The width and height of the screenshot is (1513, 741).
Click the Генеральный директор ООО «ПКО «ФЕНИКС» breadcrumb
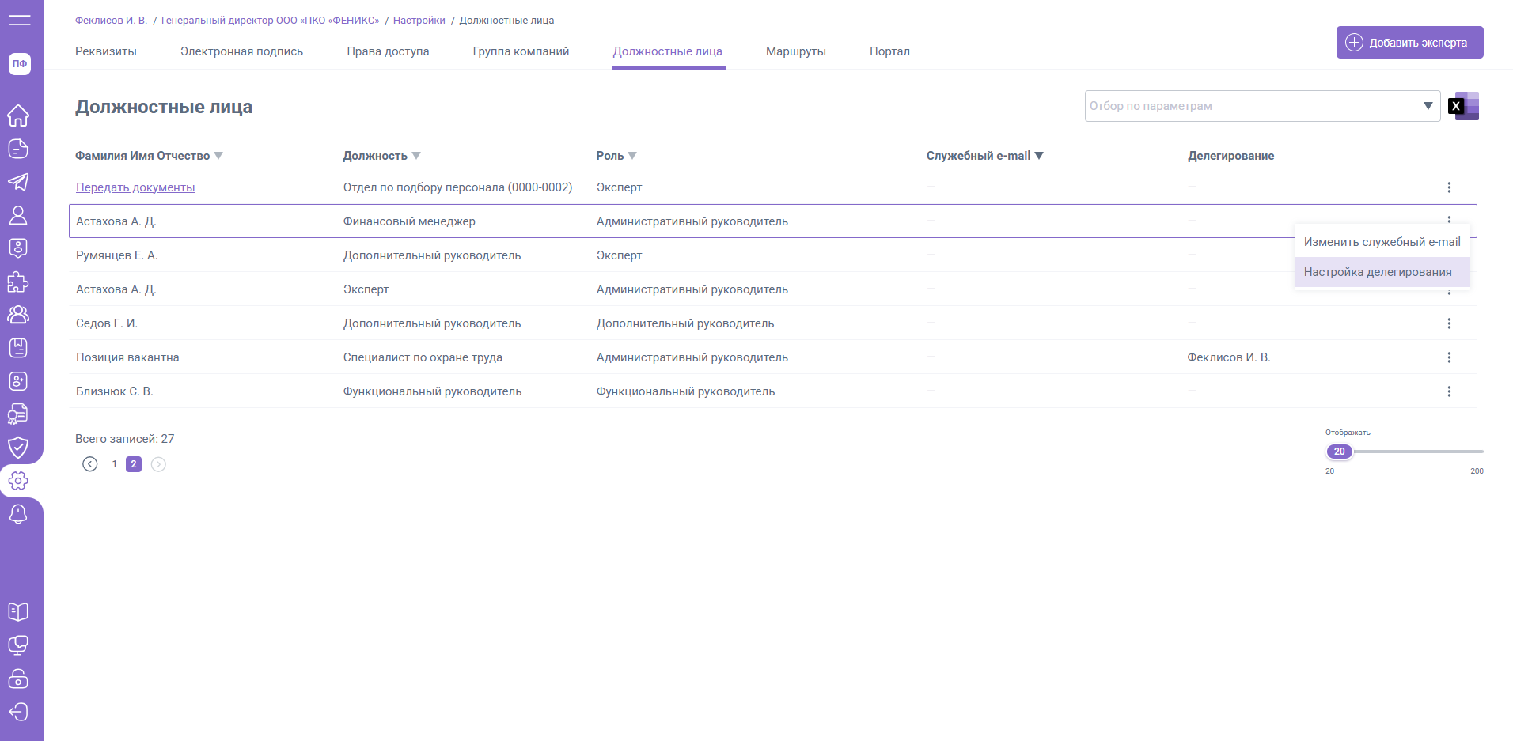pos(271,21)
